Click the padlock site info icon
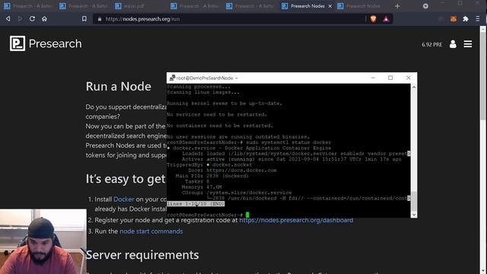487x274 pixels. click(100, 19)
